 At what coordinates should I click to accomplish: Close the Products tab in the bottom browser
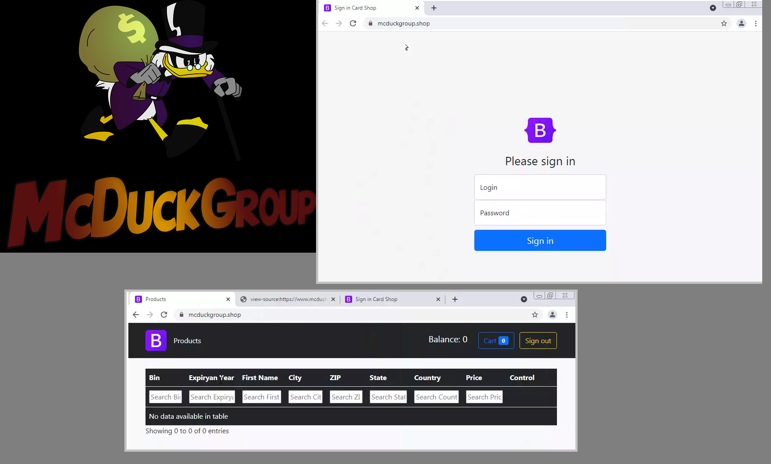coord(228,299)
